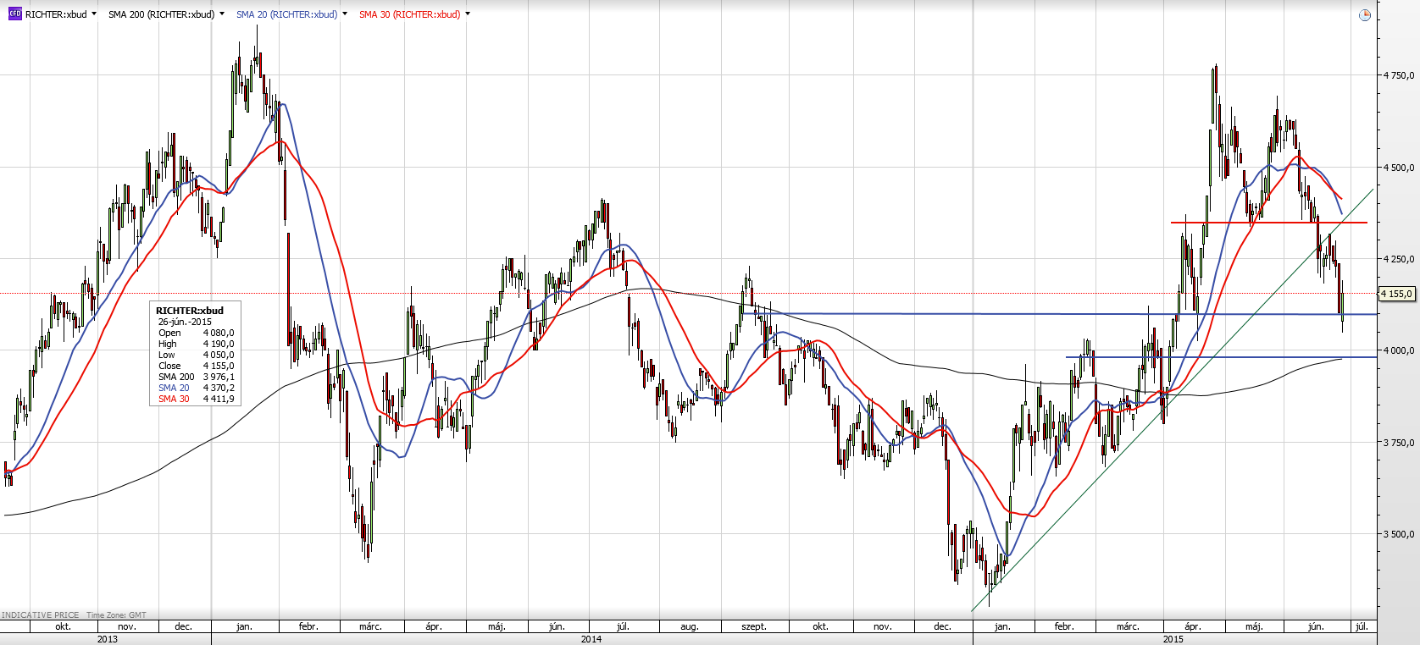
Task: Select the 4 155,0 current price tag
Action: [x=1397, y=294]
